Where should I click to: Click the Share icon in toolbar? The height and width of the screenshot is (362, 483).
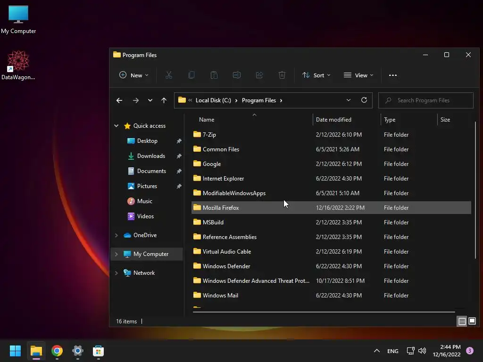pos(259,75)
